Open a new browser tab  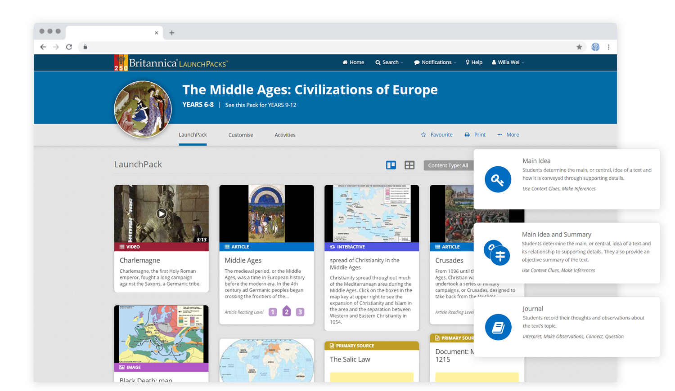(x=172, y=33)
